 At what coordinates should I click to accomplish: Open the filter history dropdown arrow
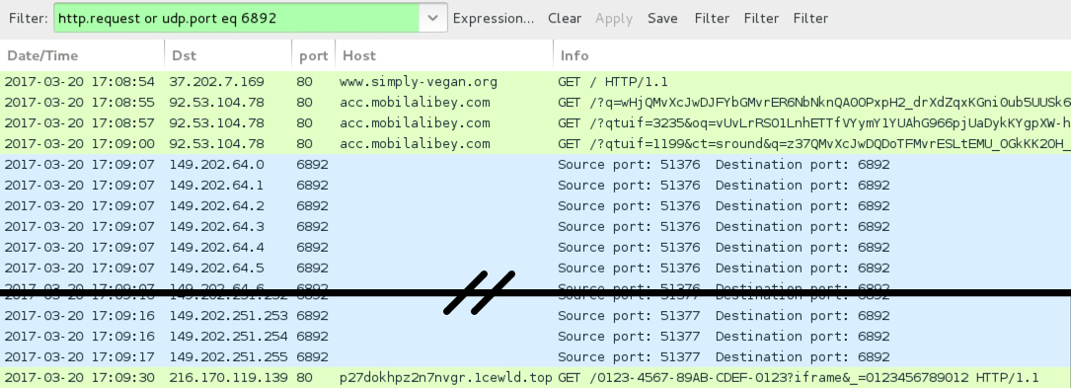click(433, 19)
